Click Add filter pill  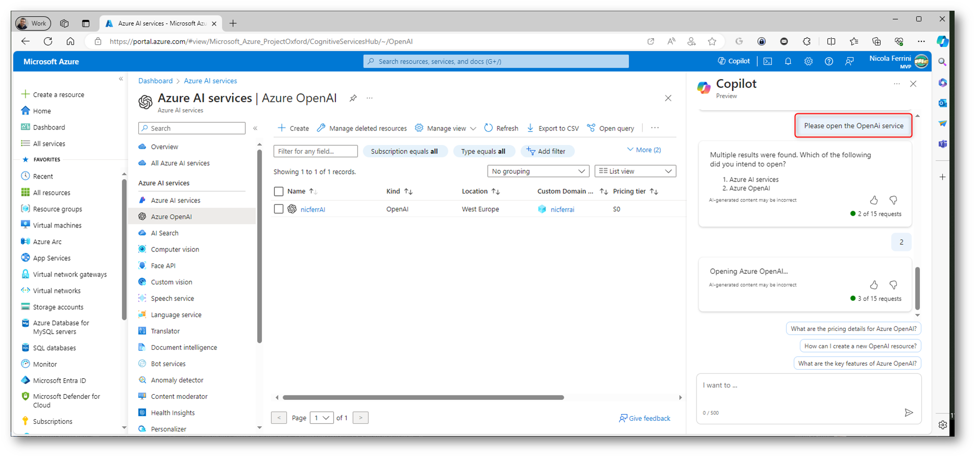click(x=546, y=151)
